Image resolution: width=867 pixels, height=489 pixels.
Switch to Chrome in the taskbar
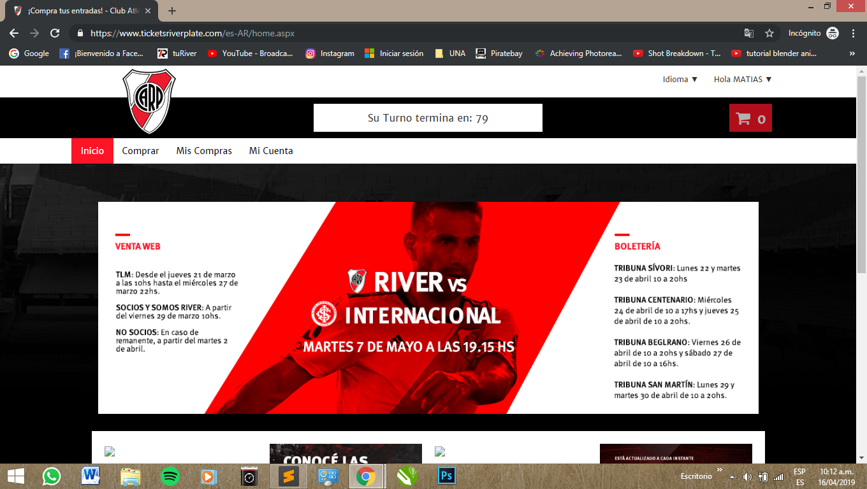pyautogui.click(x=365, y=476)
